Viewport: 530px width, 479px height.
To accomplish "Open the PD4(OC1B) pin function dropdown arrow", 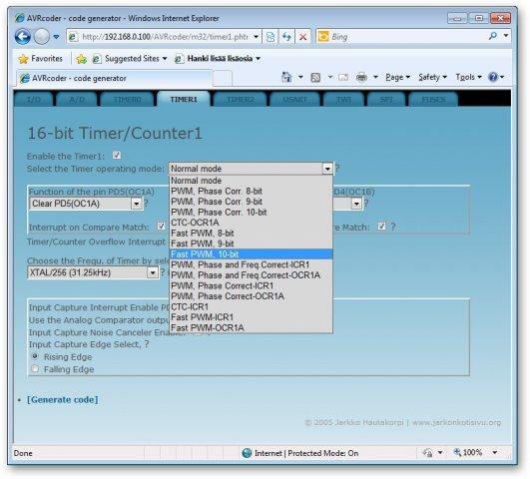I will pyautogui.click(x=356, y=204).
